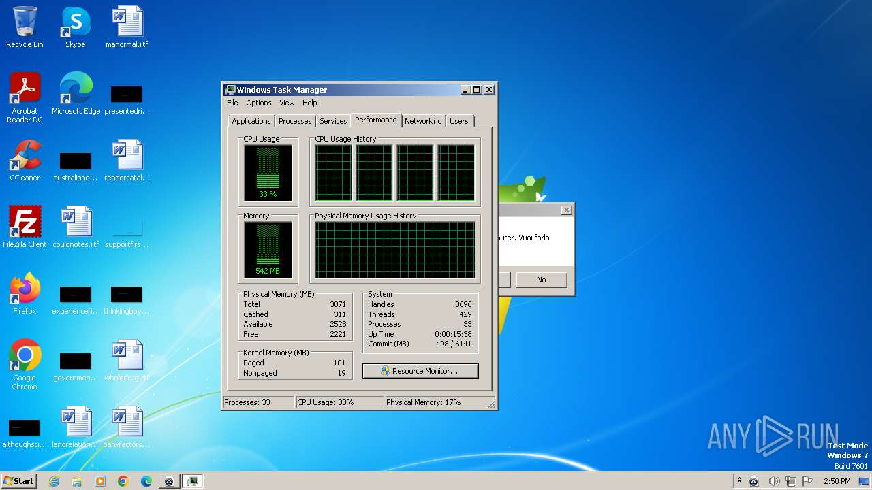Select the Acrobat Reader DC shortcut
Image resolution: width=872 pixels, height=490 pixels.
[25, 97]
